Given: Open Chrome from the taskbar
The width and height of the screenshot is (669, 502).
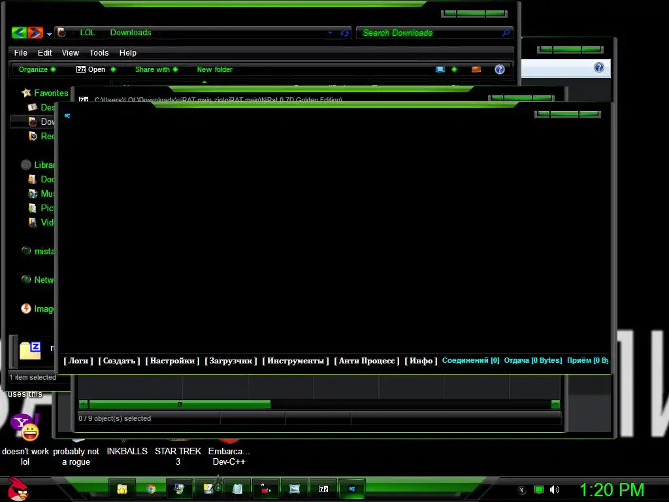Looking at the screenshot, I should pos(151,489).
